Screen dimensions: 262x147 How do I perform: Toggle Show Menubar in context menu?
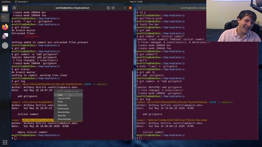coord(68,119)
